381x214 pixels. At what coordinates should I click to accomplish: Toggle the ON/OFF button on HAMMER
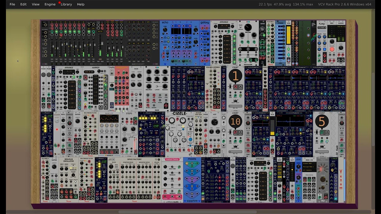pyautogui.click(x=85, y=104)
